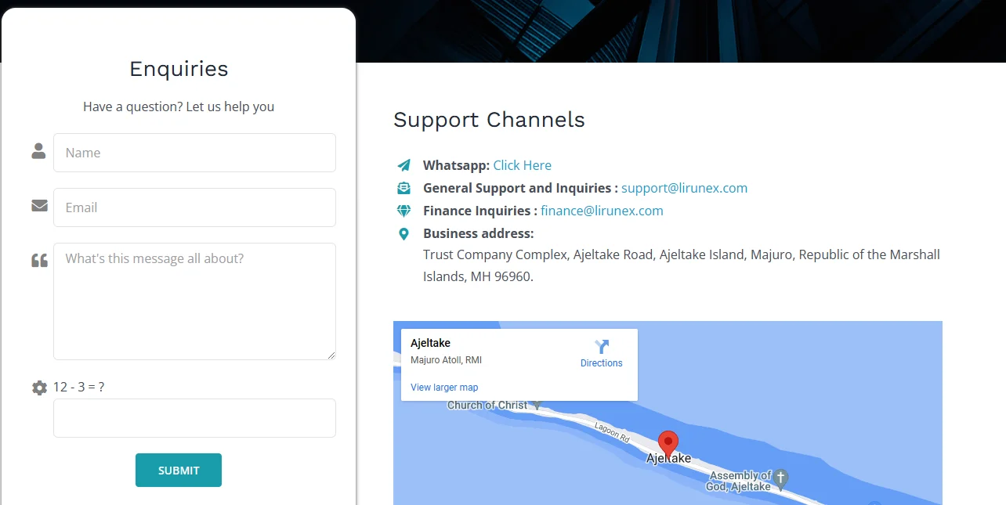Submit the enquiry form
1006x505 pixels.
(x=179, y=470)
